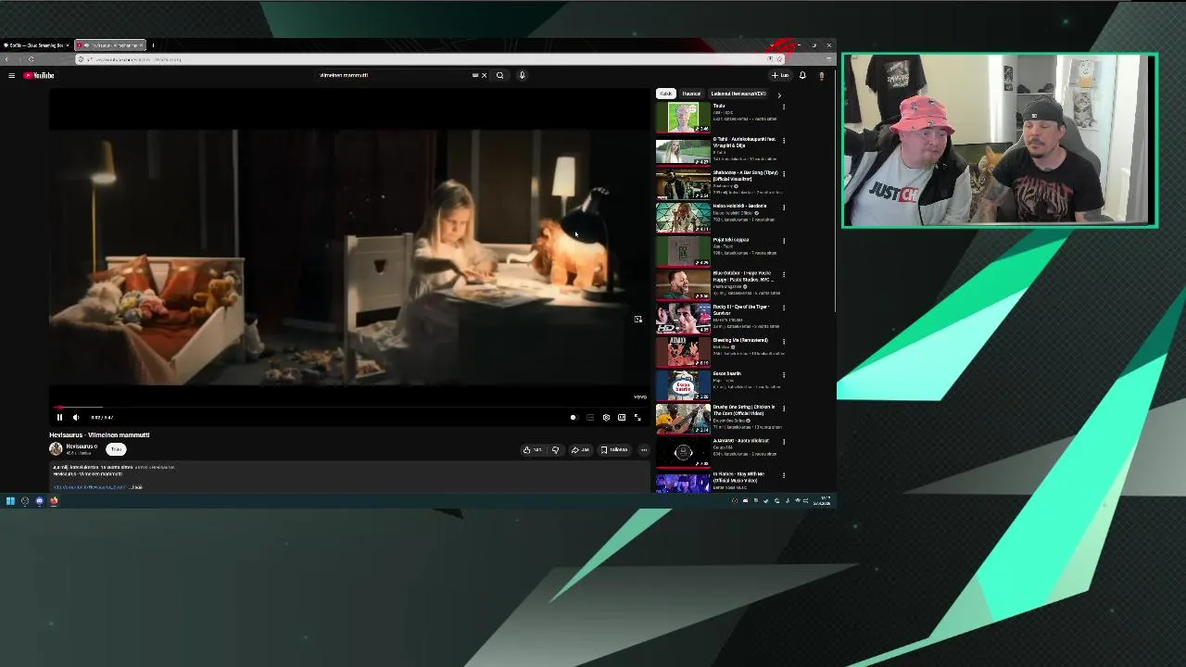Mute the video volume speaker
1186x667 pixels.
(76, 418)
